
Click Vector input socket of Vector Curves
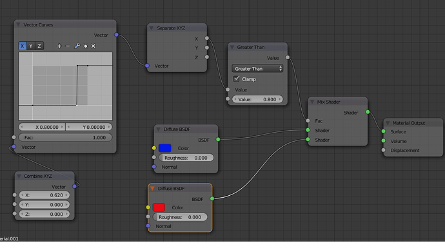[14, 146]
